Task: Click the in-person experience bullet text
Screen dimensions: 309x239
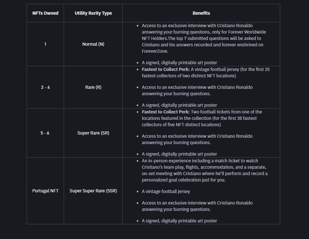Action: pyautogui.click(x=204, y=170)
